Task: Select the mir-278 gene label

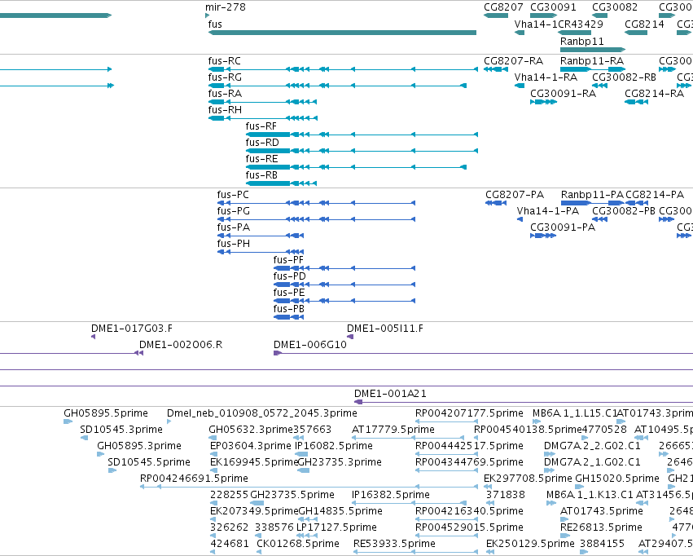Action: pos(226,7)
